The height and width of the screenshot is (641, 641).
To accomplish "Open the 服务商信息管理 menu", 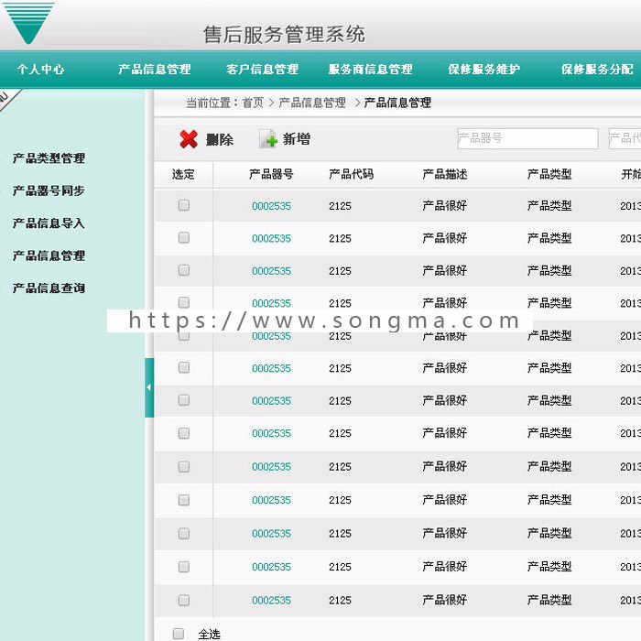I will tap(370, 69).
